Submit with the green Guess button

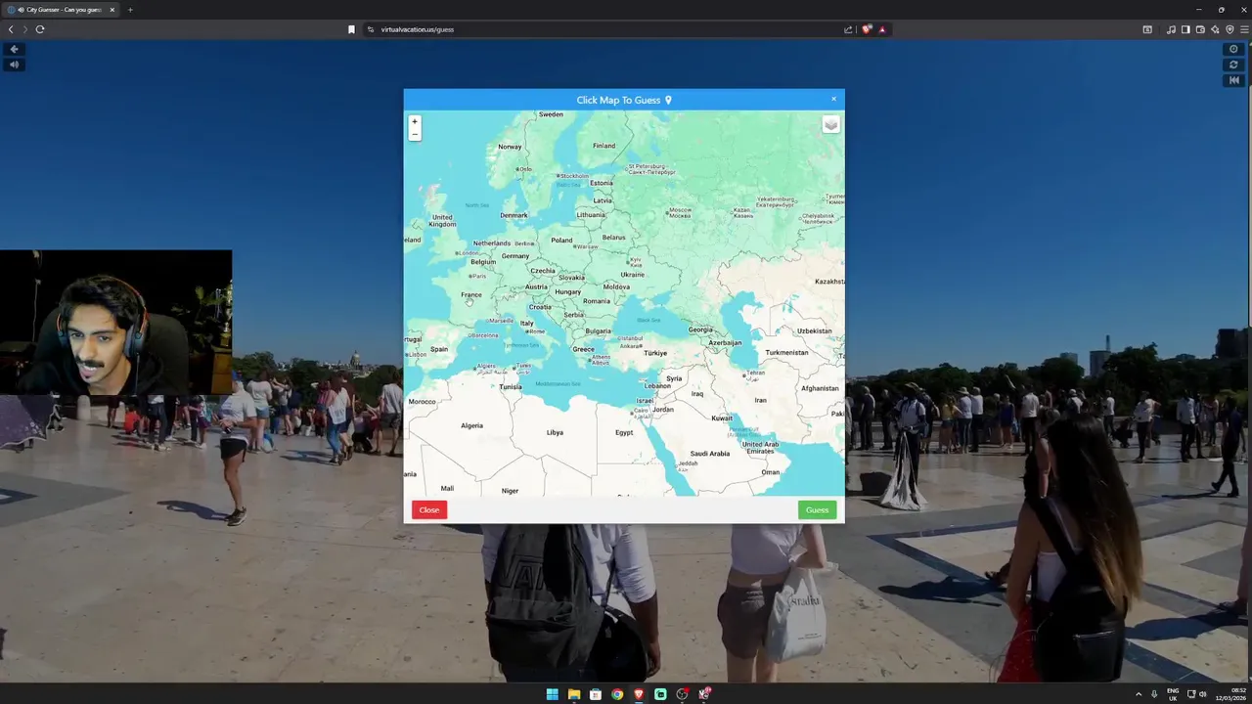tap(817, 509)
